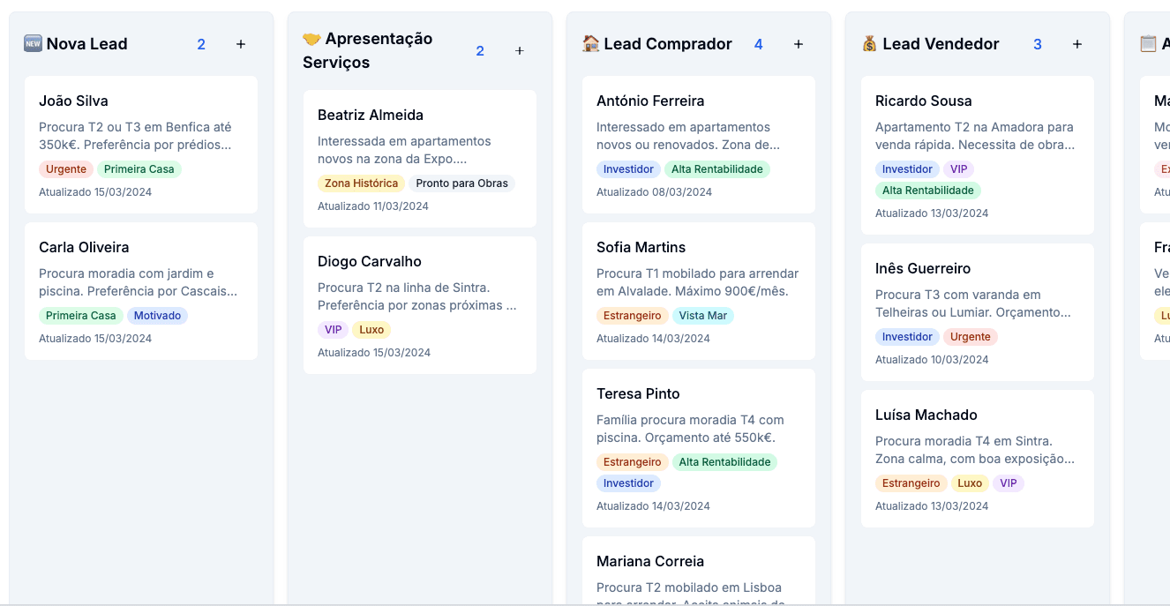The width and height of the screenshot is (1170, 606).
Task: Click the house icon beside Lead Comprador
Action: tap(590, 44)
